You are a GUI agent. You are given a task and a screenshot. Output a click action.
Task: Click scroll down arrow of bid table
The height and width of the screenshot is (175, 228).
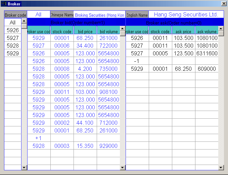pyautogui.click(x=123, y=168)
